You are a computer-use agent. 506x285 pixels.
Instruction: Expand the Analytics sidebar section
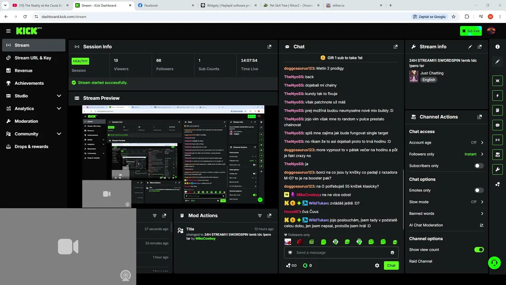click(x=59, y=108)
